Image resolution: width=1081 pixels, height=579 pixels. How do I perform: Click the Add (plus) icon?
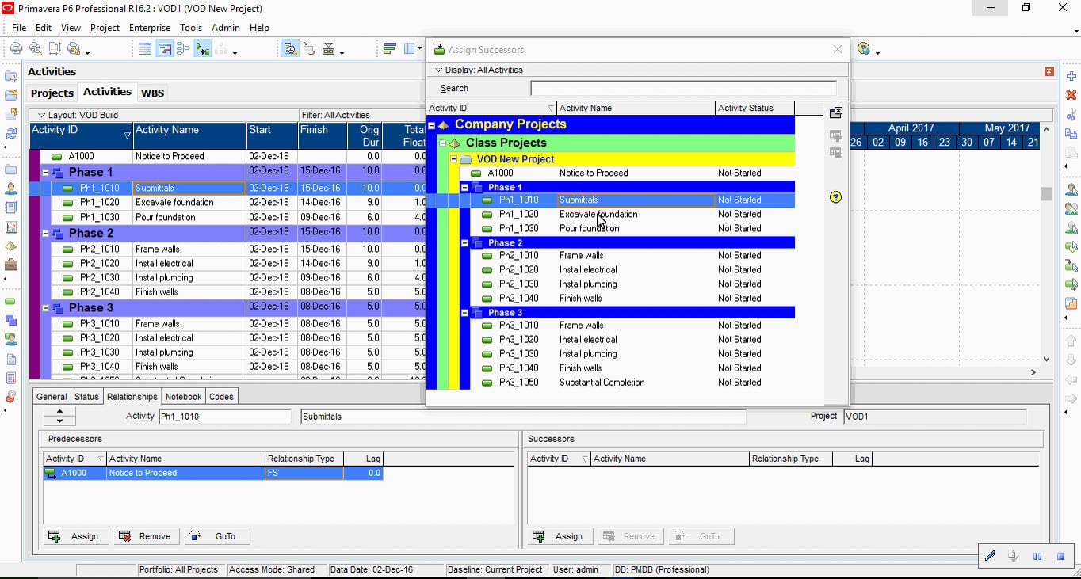pyautogui.click(x=1071, y=76)
